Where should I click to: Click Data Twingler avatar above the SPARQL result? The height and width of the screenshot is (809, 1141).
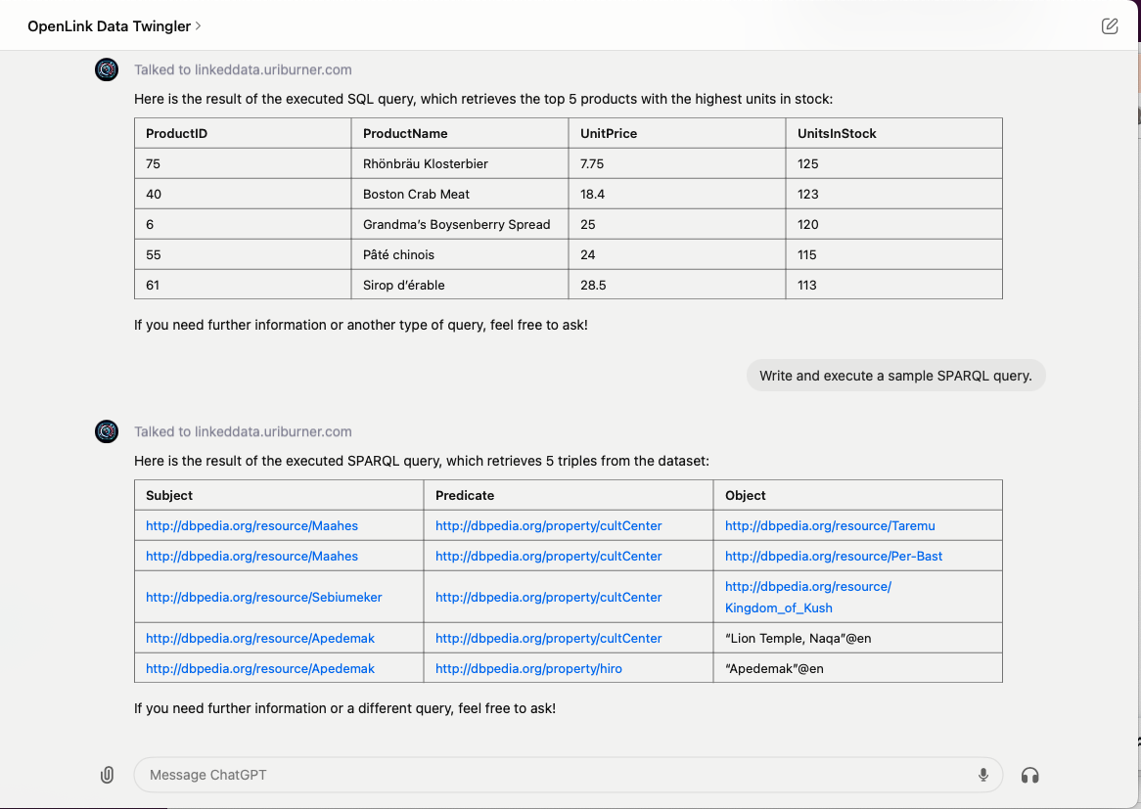[x=107, y=431]
